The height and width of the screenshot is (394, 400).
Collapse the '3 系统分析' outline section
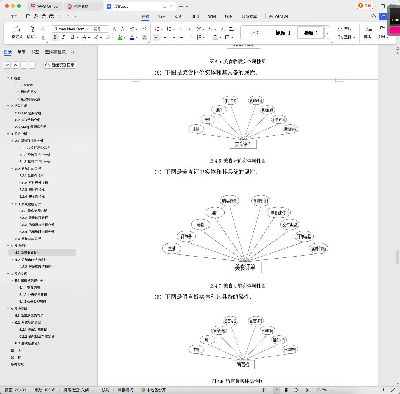pos(8,134)
